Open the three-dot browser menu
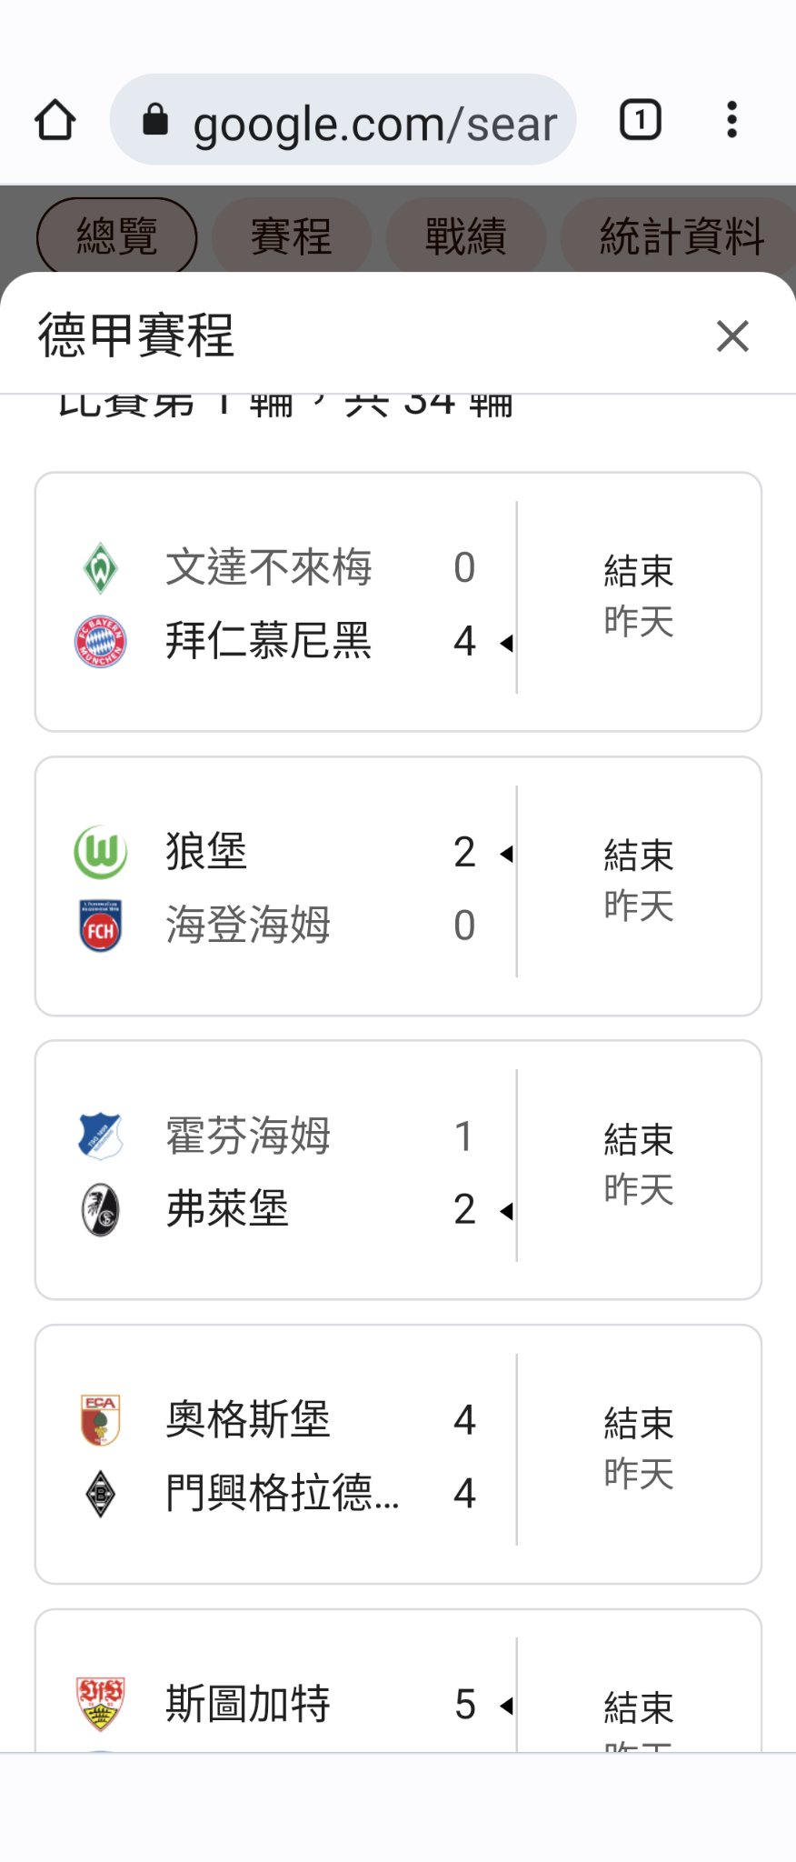The height and width of the screenshot is (1862, 796). [731, 120]
